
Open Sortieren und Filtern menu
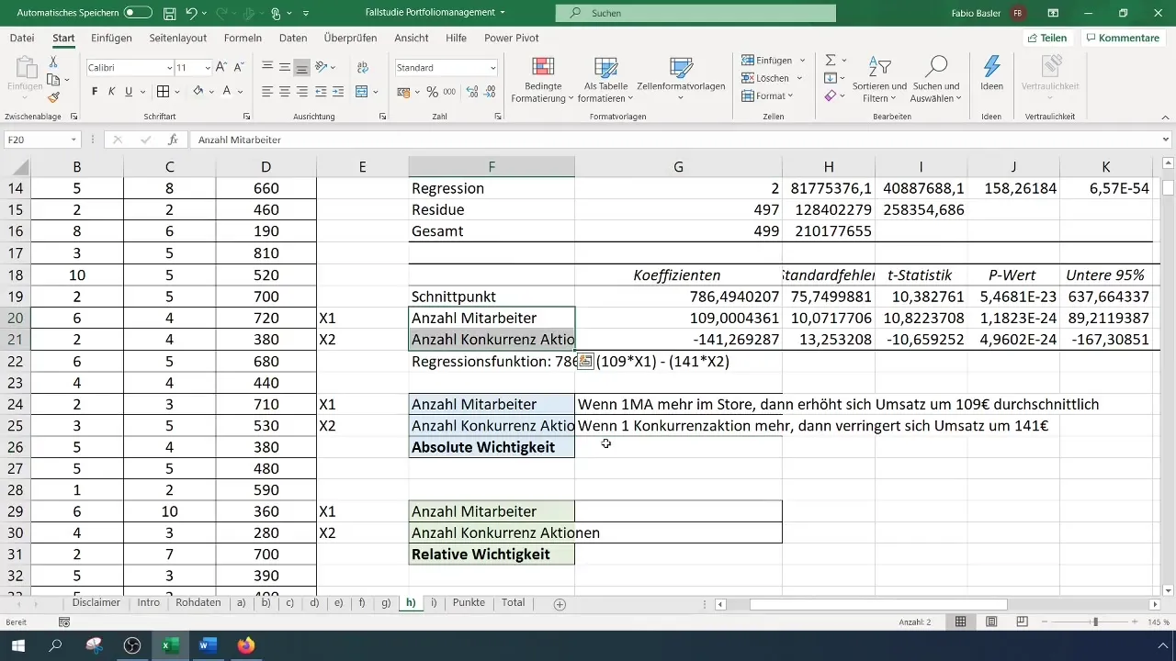pyautogui.click(x=879, y=79)
